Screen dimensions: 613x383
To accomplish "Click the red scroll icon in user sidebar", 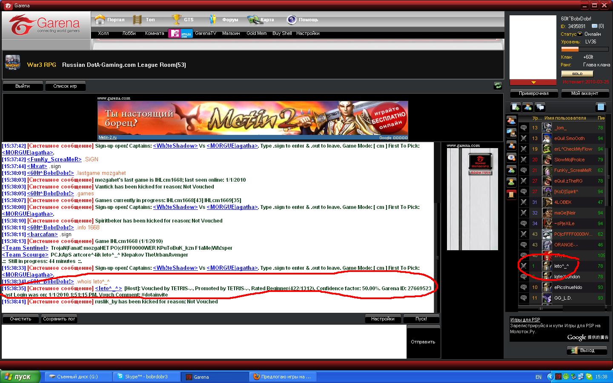I will pos(511,194).
